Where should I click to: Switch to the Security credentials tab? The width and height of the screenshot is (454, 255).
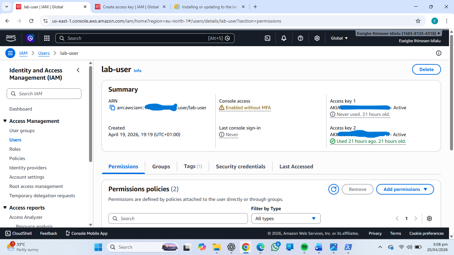click(x=241, y=167)
